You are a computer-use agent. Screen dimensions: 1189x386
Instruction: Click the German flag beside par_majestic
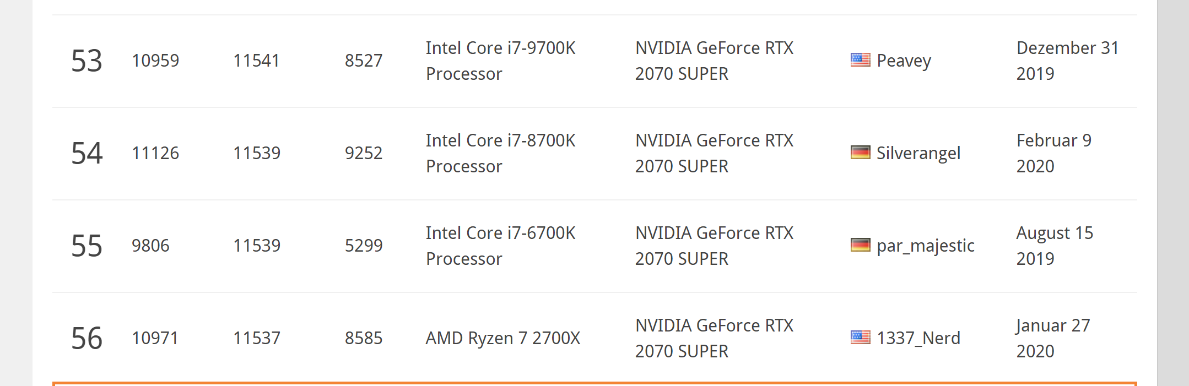[x=860, y=245]
